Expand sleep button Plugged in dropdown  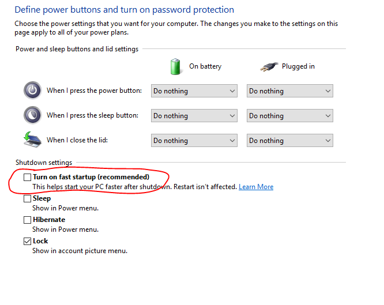tap(290, 116)
